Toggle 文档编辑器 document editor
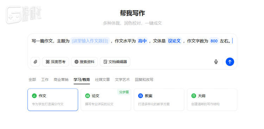Image resolution: width=264 pixels, height=129 pixels. [x=115, y=62]
